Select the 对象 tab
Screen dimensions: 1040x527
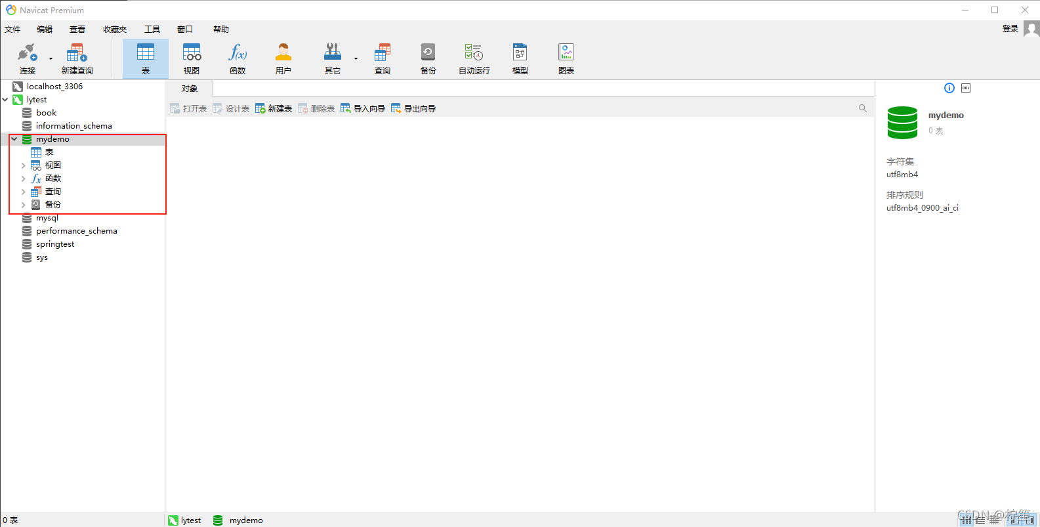190,89
